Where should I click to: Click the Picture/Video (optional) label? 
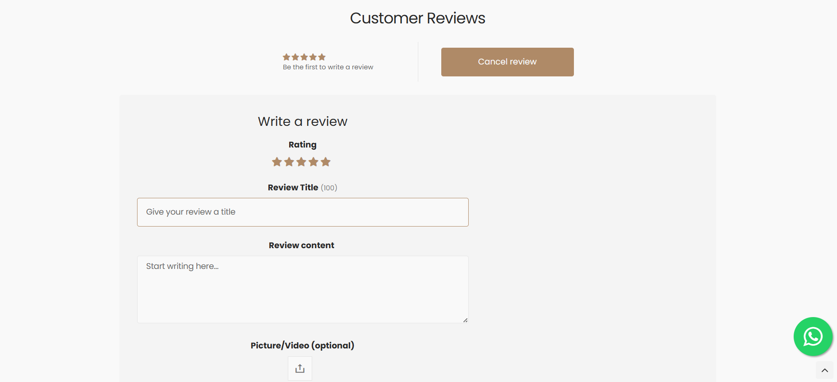[302, 345]
